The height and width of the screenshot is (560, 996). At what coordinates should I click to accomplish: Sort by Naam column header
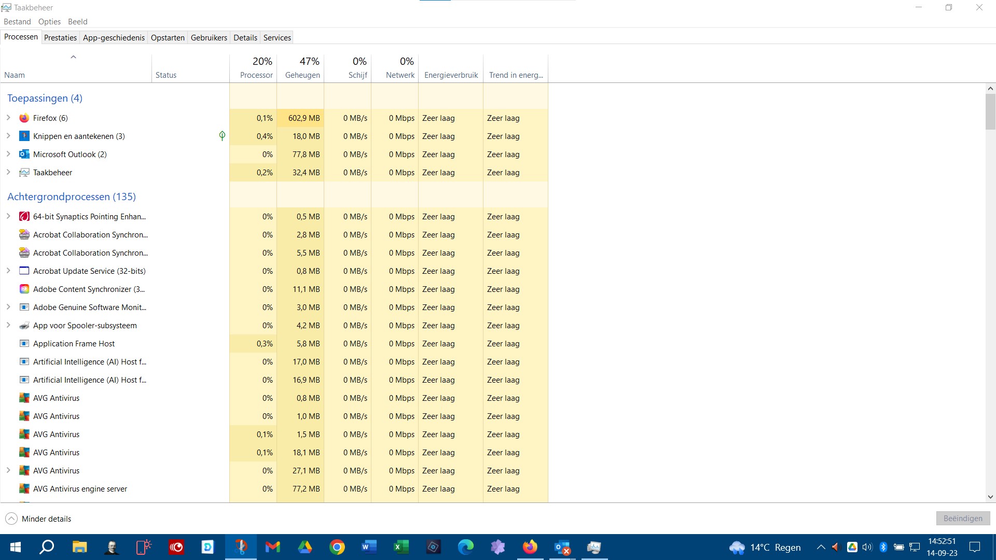[x=76, y=68]
